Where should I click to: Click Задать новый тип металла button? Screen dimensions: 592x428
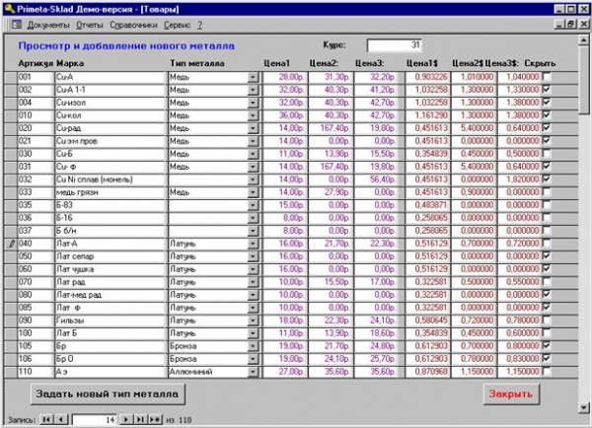click(x=108, y=394)
